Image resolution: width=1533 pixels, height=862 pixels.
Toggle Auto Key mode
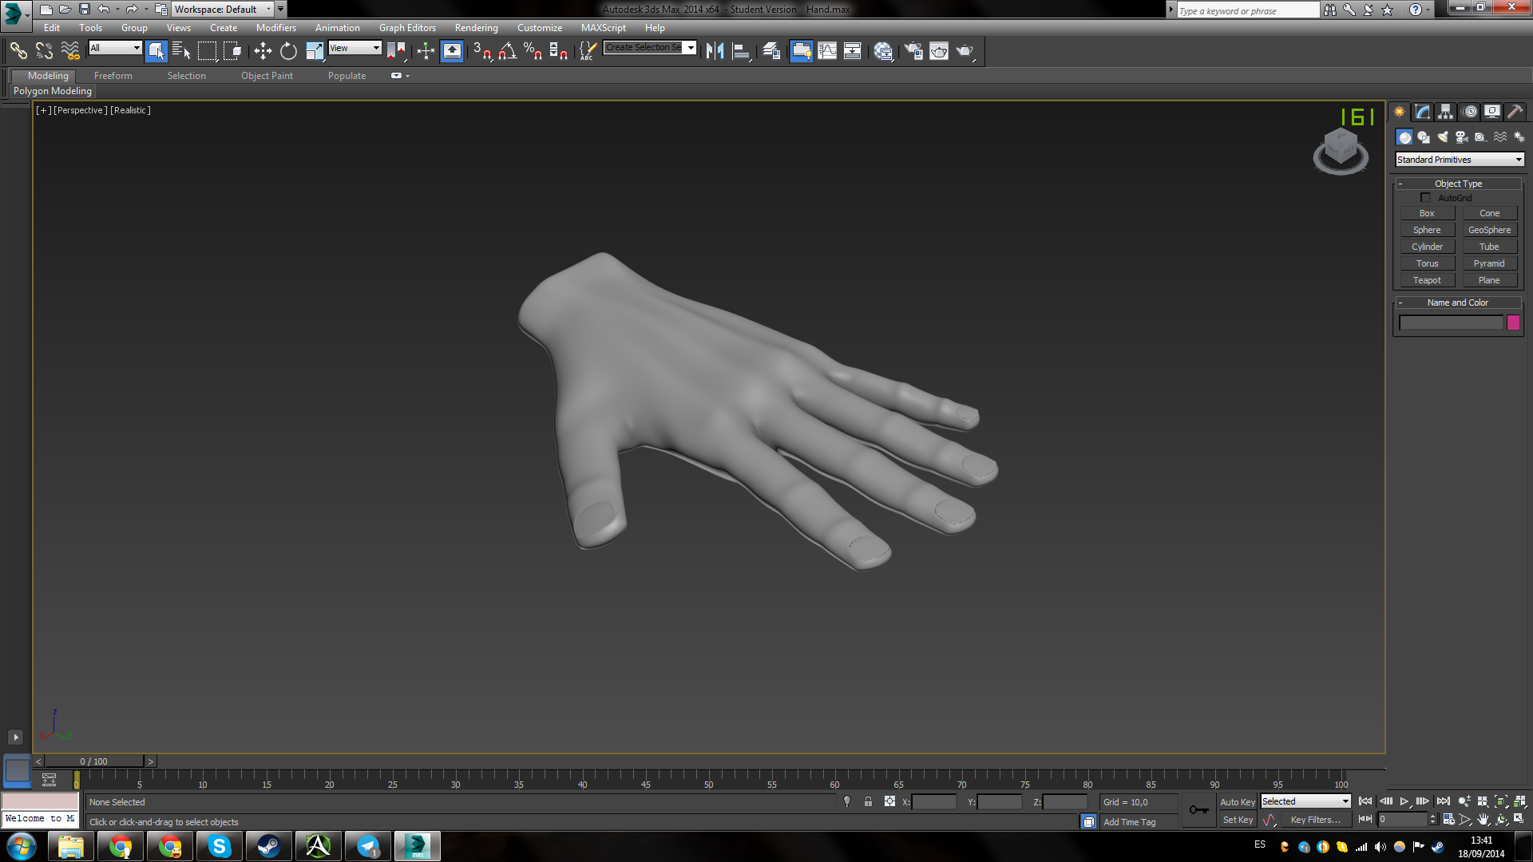pyautogui.click(x=1237, y=802)
